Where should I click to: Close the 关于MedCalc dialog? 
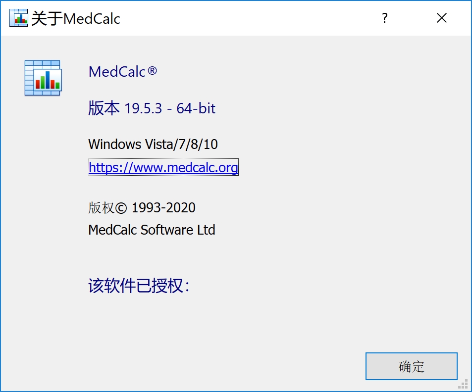point(442,18)
